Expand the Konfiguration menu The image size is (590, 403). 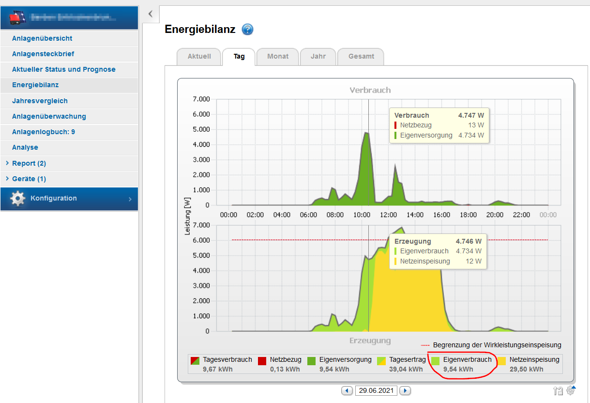pyautogui.click(x=69, y=199)
